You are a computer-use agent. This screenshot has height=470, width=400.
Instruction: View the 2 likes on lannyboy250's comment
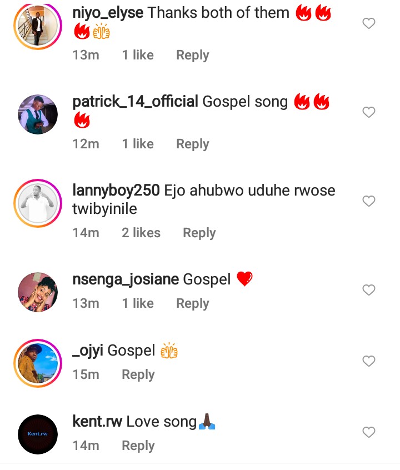tap(141, 233)
